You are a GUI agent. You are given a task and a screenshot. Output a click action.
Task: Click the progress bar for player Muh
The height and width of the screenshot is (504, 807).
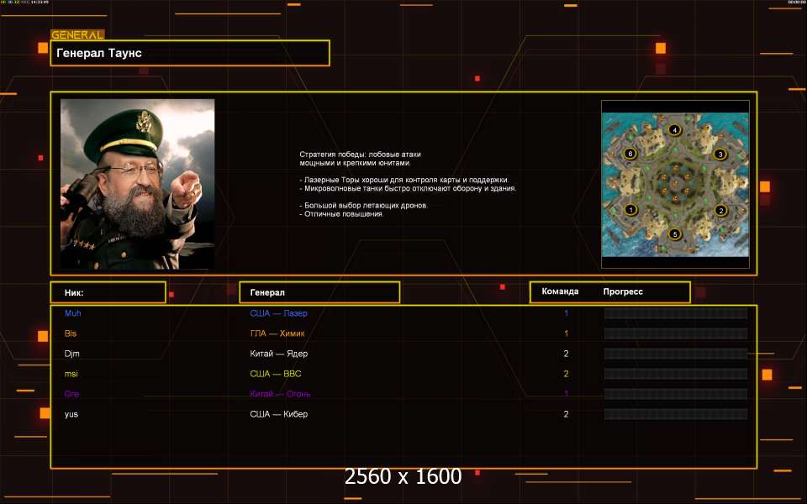(x=676, y=313)
